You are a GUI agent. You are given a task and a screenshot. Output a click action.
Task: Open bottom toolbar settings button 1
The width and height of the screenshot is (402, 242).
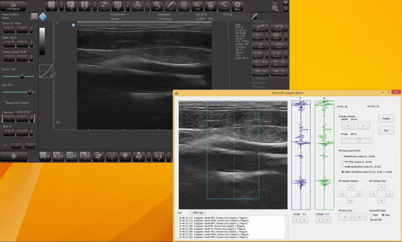pyautogui.click(x=45, y=156)
